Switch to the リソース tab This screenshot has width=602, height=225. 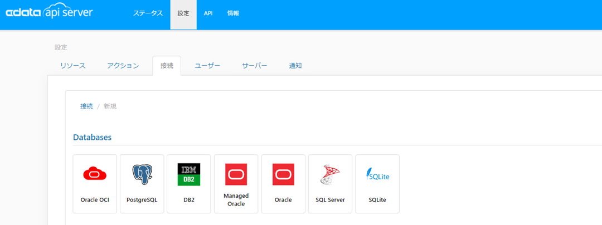(x=73, y=66)
